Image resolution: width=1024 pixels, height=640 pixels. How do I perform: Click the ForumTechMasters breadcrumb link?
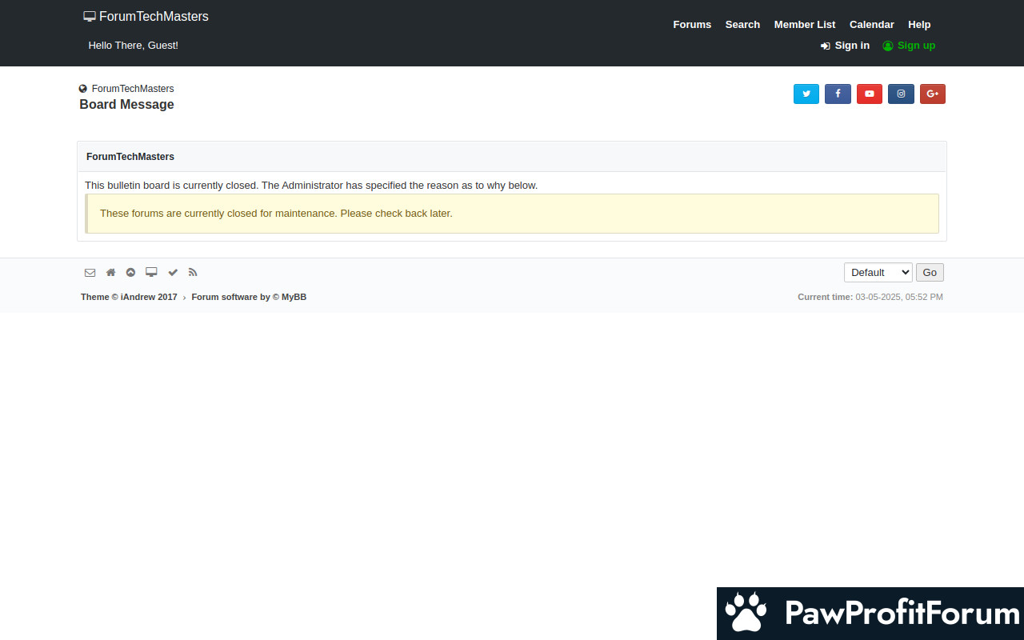pyautogui.click(x=132, y=89)
